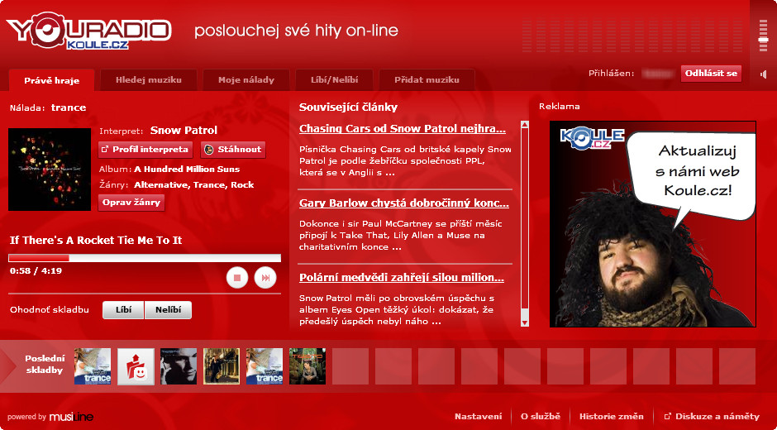This screenshot has width=777, height=430.
Task: Open the O službě link
Action: pos(541,417)
